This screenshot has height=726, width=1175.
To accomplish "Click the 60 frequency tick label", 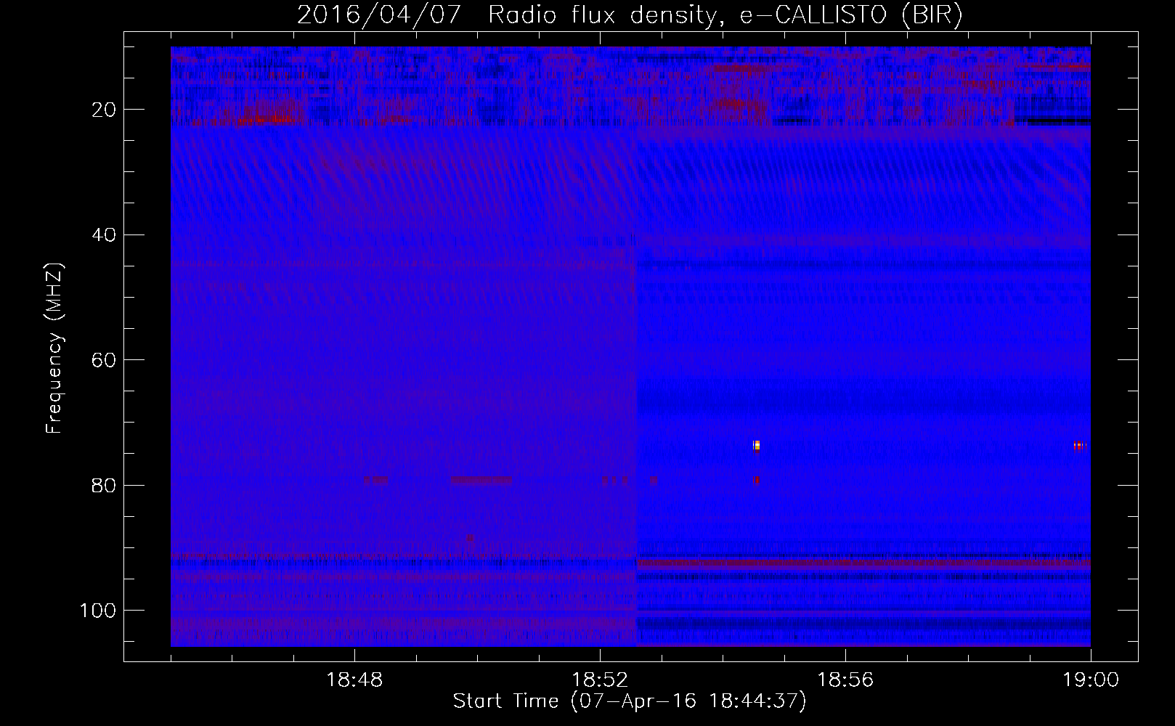I will [104, 360].
